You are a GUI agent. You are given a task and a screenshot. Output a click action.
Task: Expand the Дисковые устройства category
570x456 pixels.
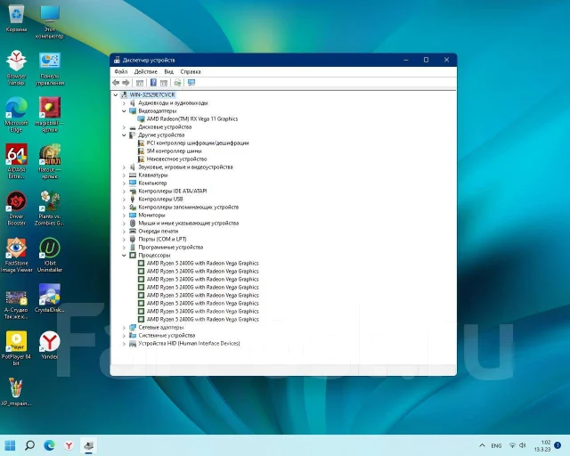click(x=124, y=127)
